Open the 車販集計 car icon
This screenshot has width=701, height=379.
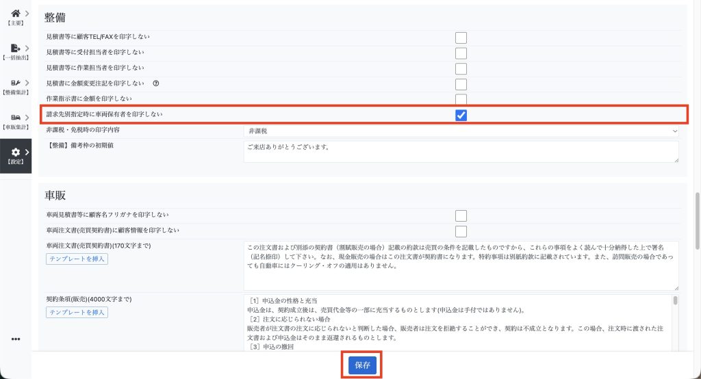coord(15,118)
